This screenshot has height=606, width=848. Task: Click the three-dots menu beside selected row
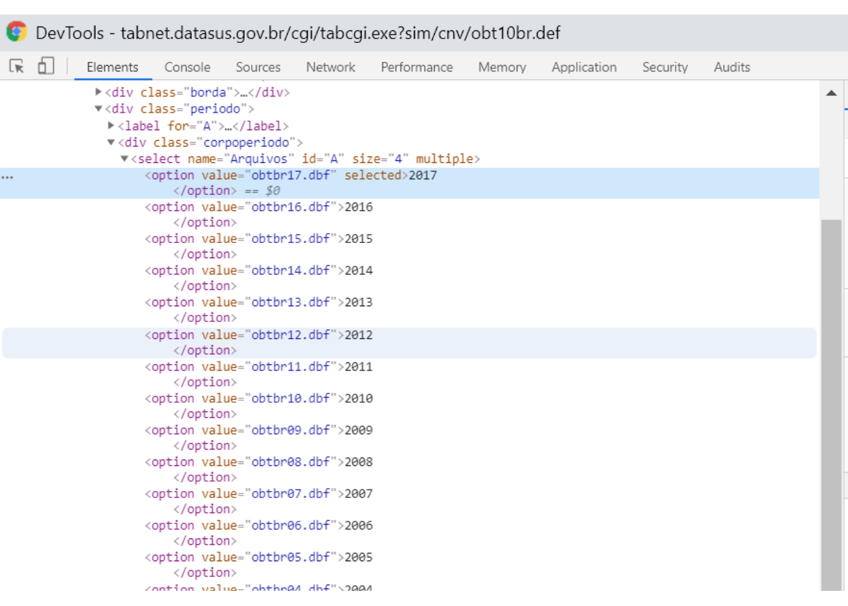8,177
